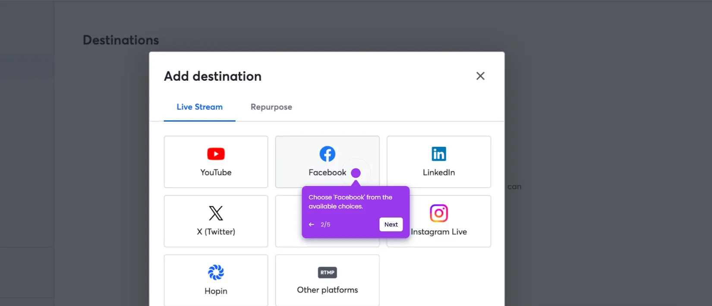Viewport: 712px width, 306px height.
Task: Switch to the Live Stream tab
Action: click(199, 107)
